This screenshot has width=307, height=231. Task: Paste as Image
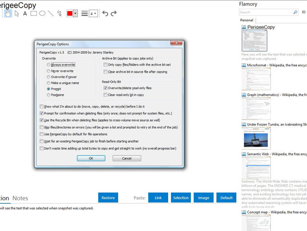pos(203,198)
